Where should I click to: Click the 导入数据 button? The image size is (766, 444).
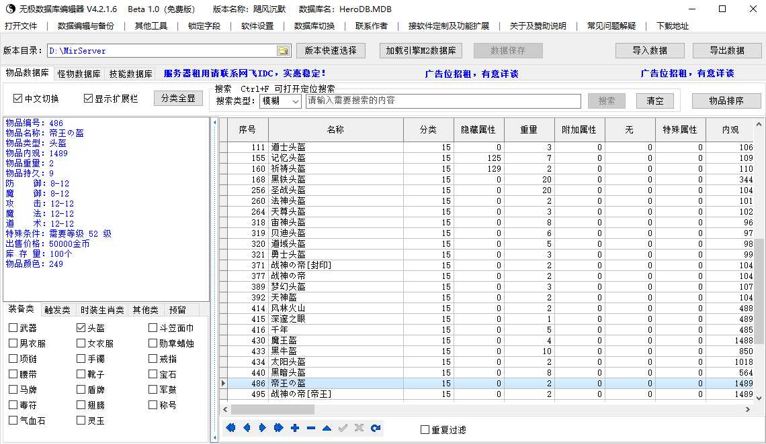tap(649, 50)
